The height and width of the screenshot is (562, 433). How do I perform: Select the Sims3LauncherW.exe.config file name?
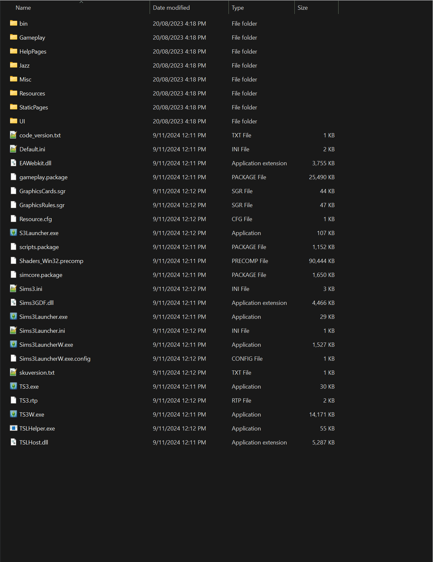click(x=55, y=359)
